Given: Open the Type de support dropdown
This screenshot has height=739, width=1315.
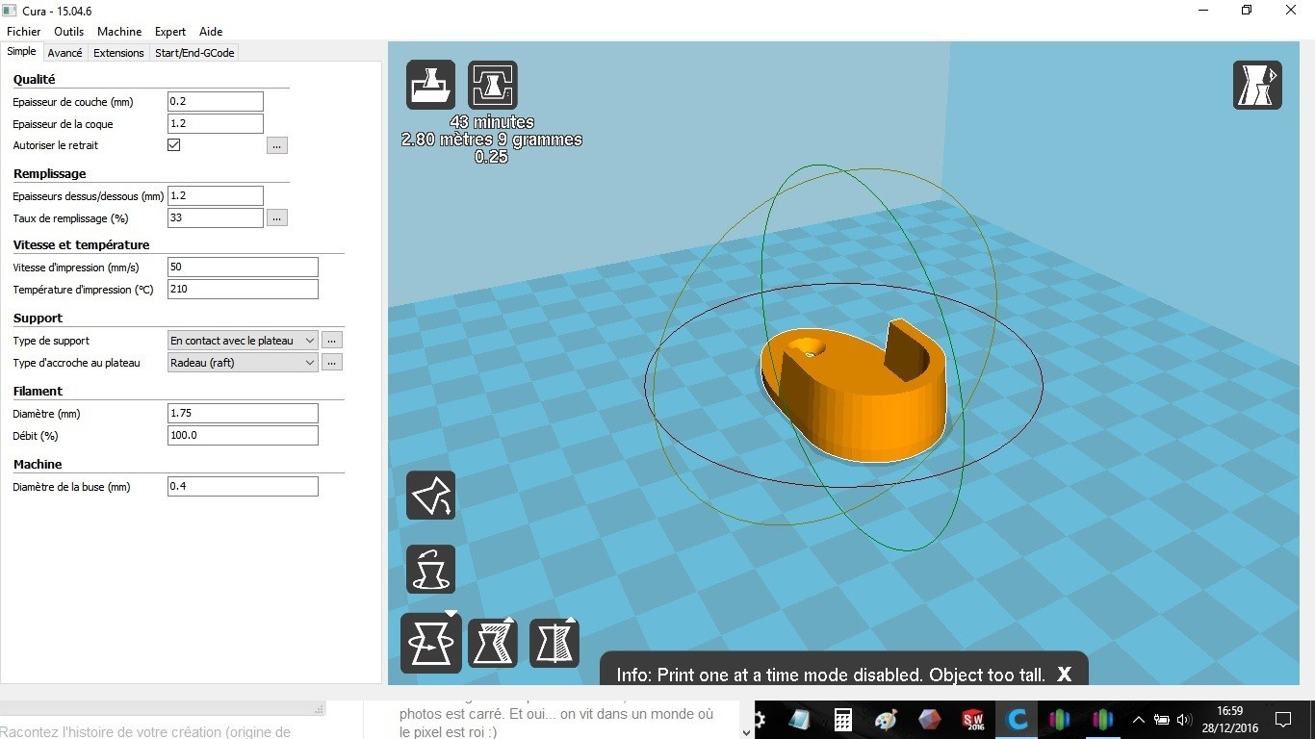Looking at the screenshot, I should pos(243,341).
